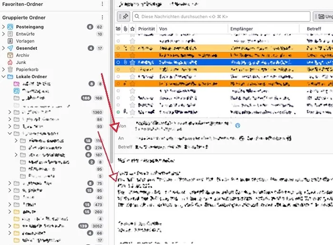Focus the Diese Nachrichten durchsuchen search box
This screenshot has width=333, height=245.
coord(222,17)
